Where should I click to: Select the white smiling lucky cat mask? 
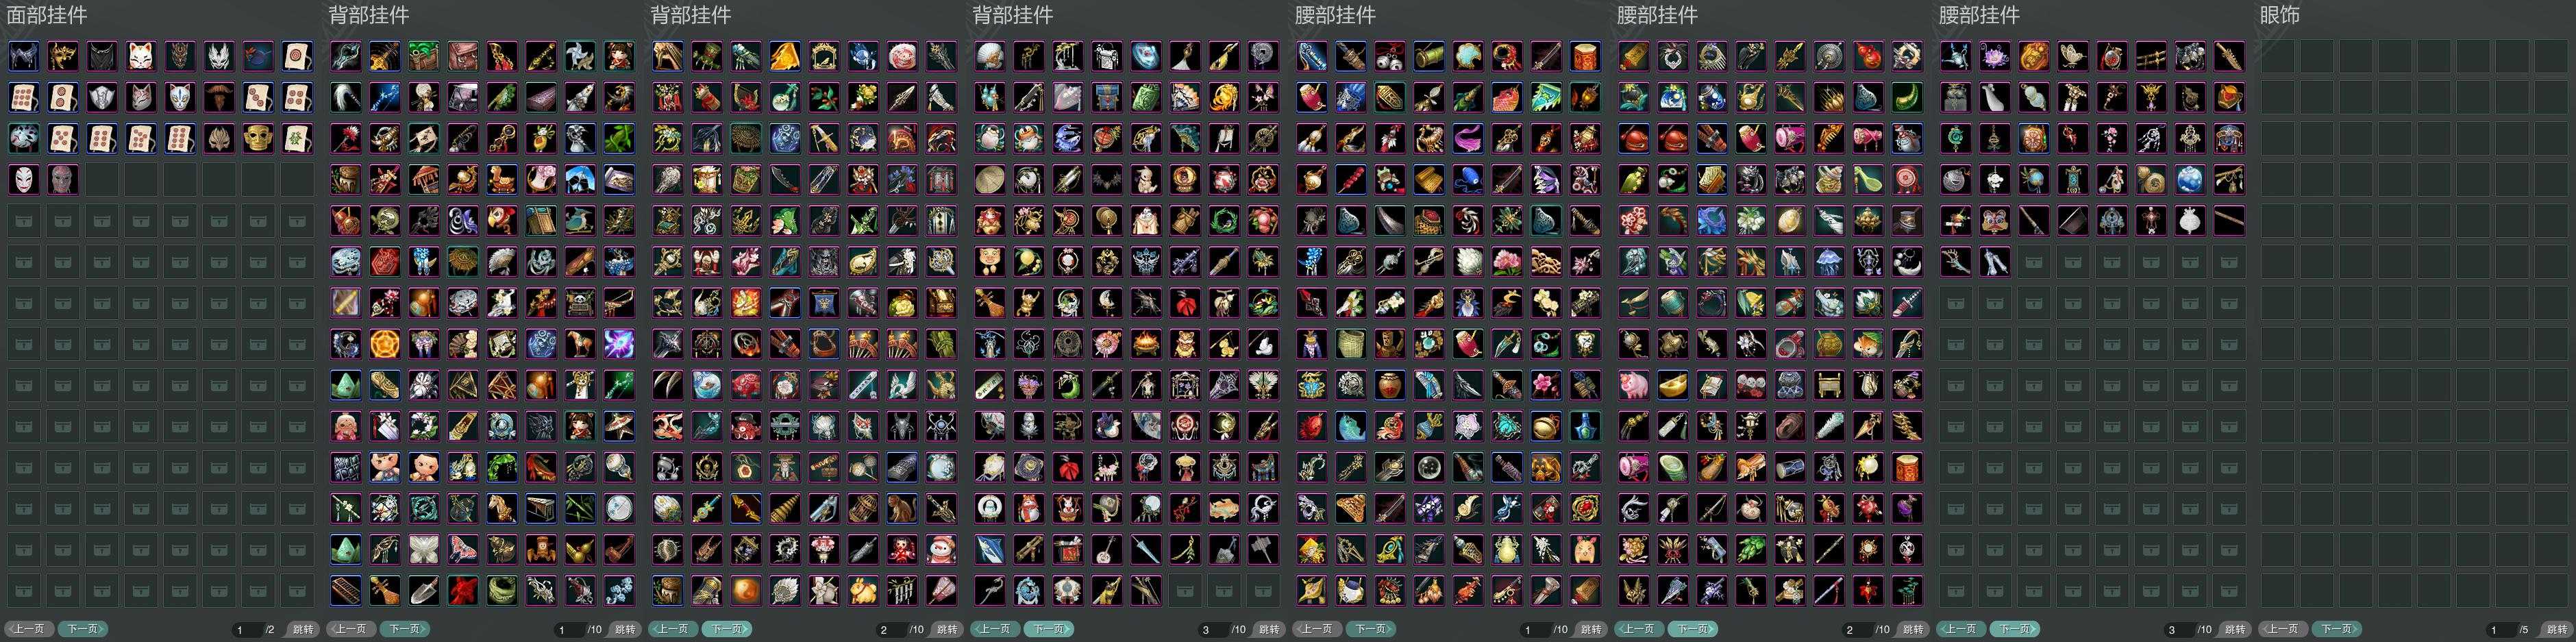pos(141,55)
